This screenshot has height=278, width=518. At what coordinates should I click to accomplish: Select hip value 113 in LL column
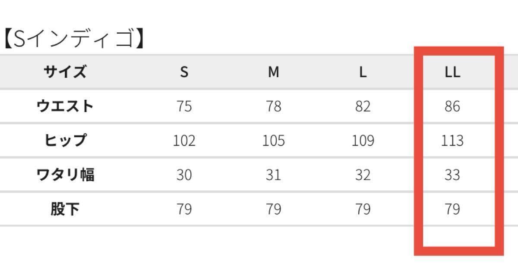[x=452, y=141]
